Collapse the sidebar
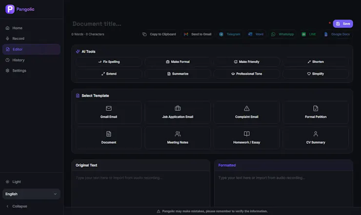This screenshot has height=215, width=361. (31, 206)
